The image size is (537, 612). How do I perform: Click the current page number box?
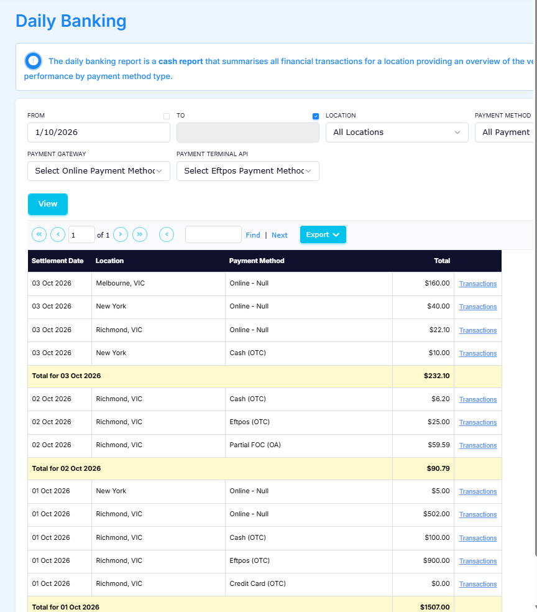pyautogui.click(x=81, y=234)
